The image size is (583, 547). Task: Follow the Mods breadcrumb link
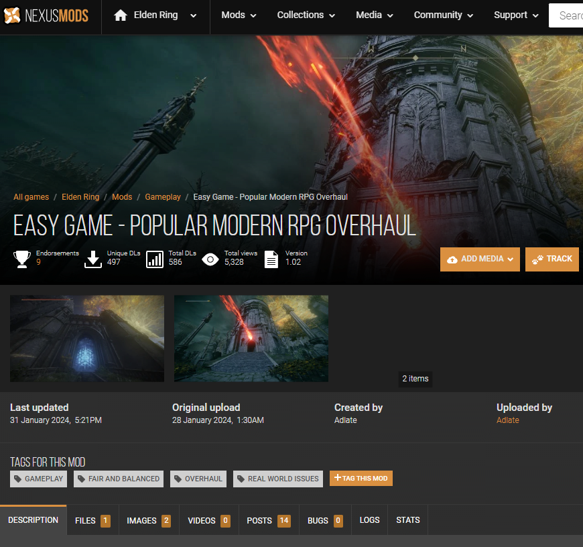pyautogui.click(x=122, y=197)
